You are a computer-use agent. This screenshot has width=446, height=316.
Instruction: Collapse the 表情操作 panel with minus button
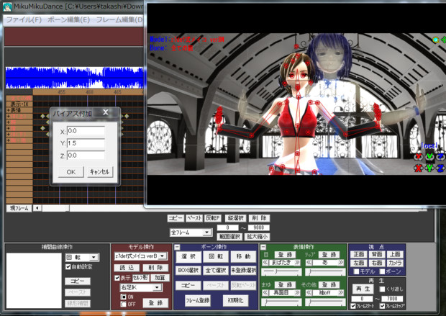(x=263, y=247)
